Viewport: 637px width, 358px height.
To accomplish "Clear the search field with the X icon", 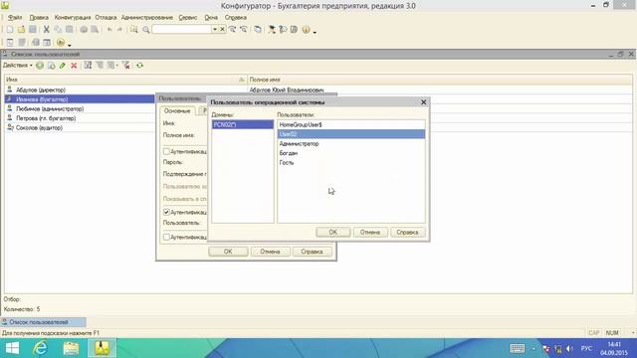I will tap(222, 29).
